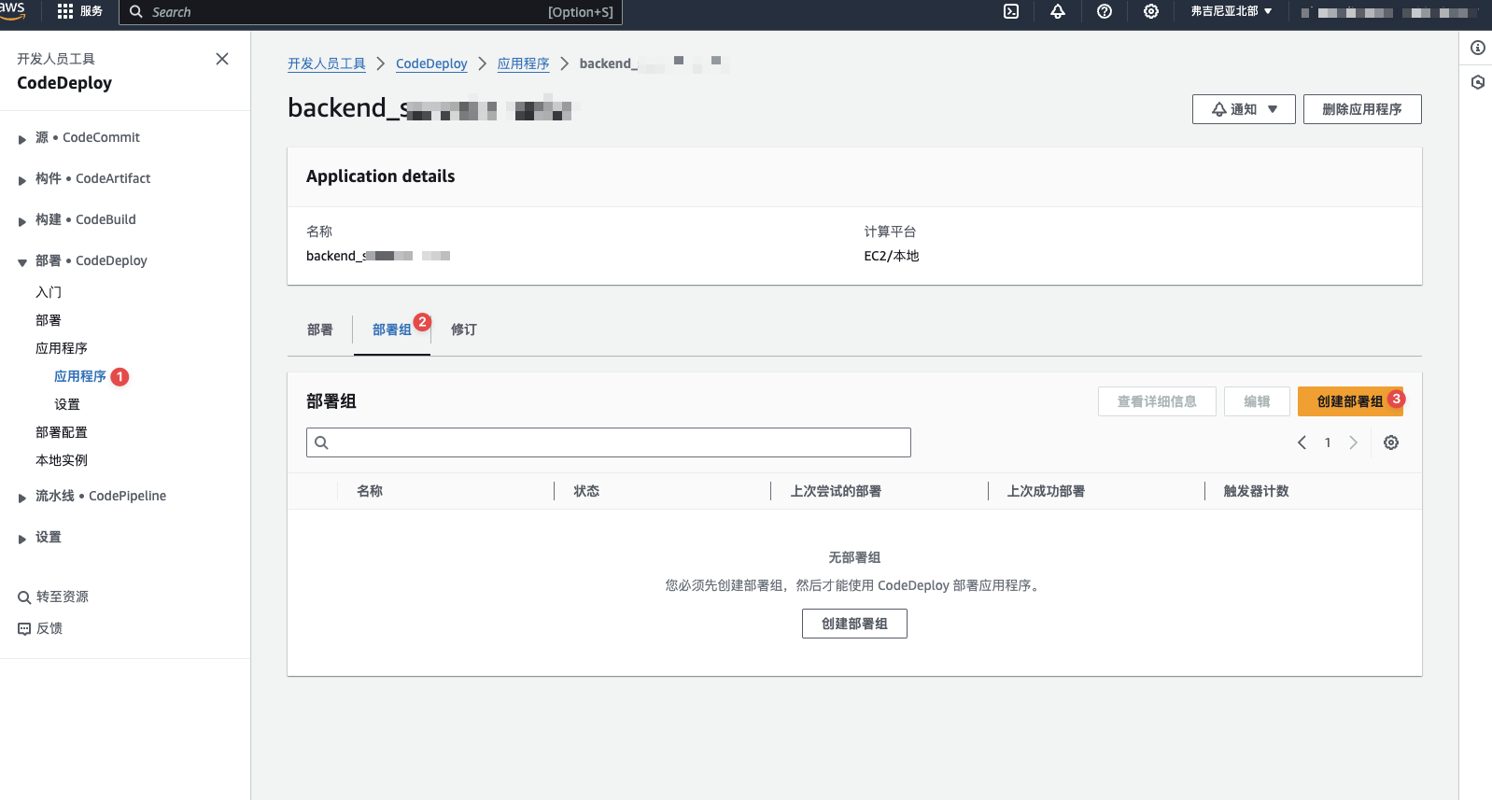Viewport: 1492px width, 800px height.
Task: Open the AWS services grid menu
Action: click(x=65, y=11)
